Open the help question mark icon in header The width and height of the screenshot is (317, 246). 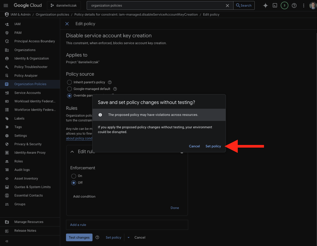point(294,6)
